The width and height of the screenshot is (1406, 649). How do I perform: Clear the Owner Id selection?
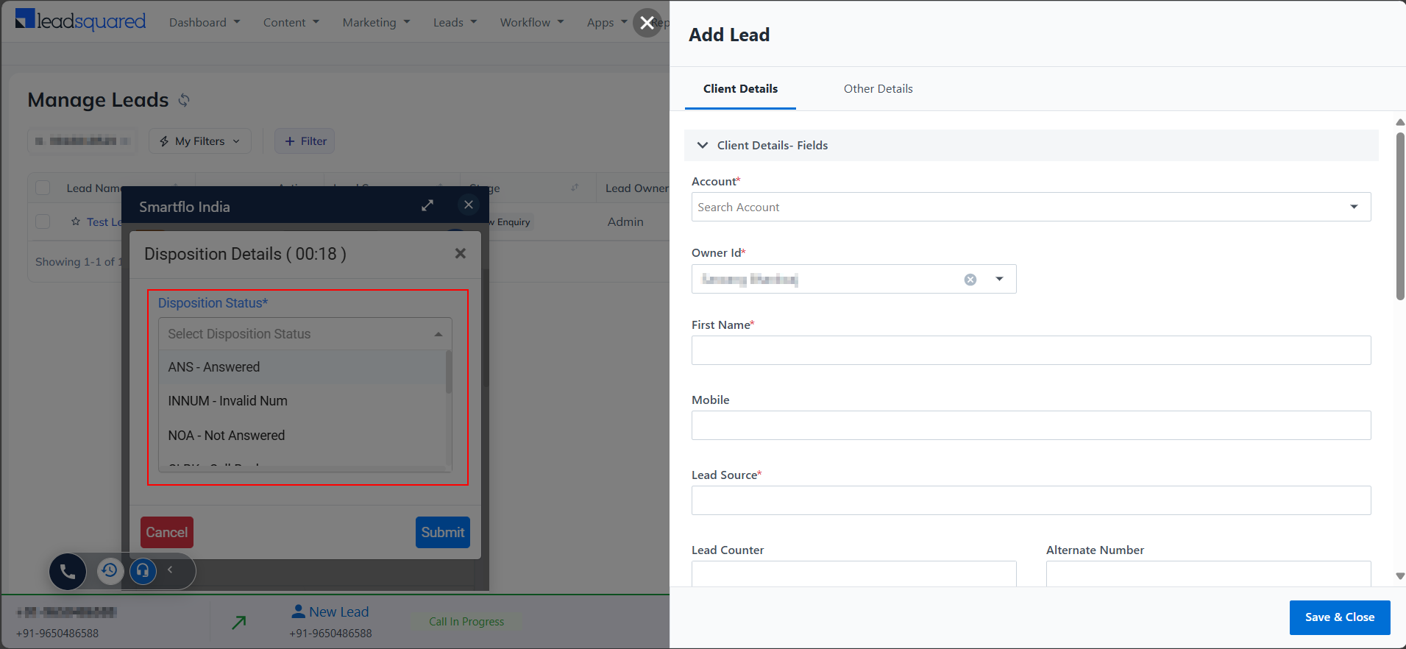[970, 280]
